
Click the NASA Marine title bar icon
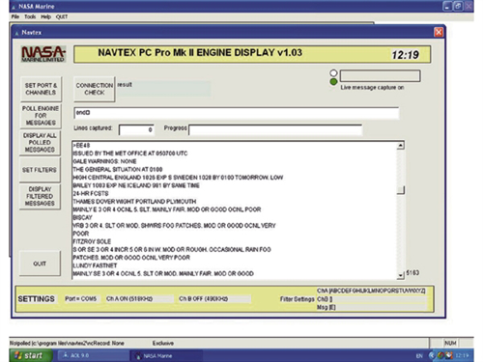click(14, 7)
